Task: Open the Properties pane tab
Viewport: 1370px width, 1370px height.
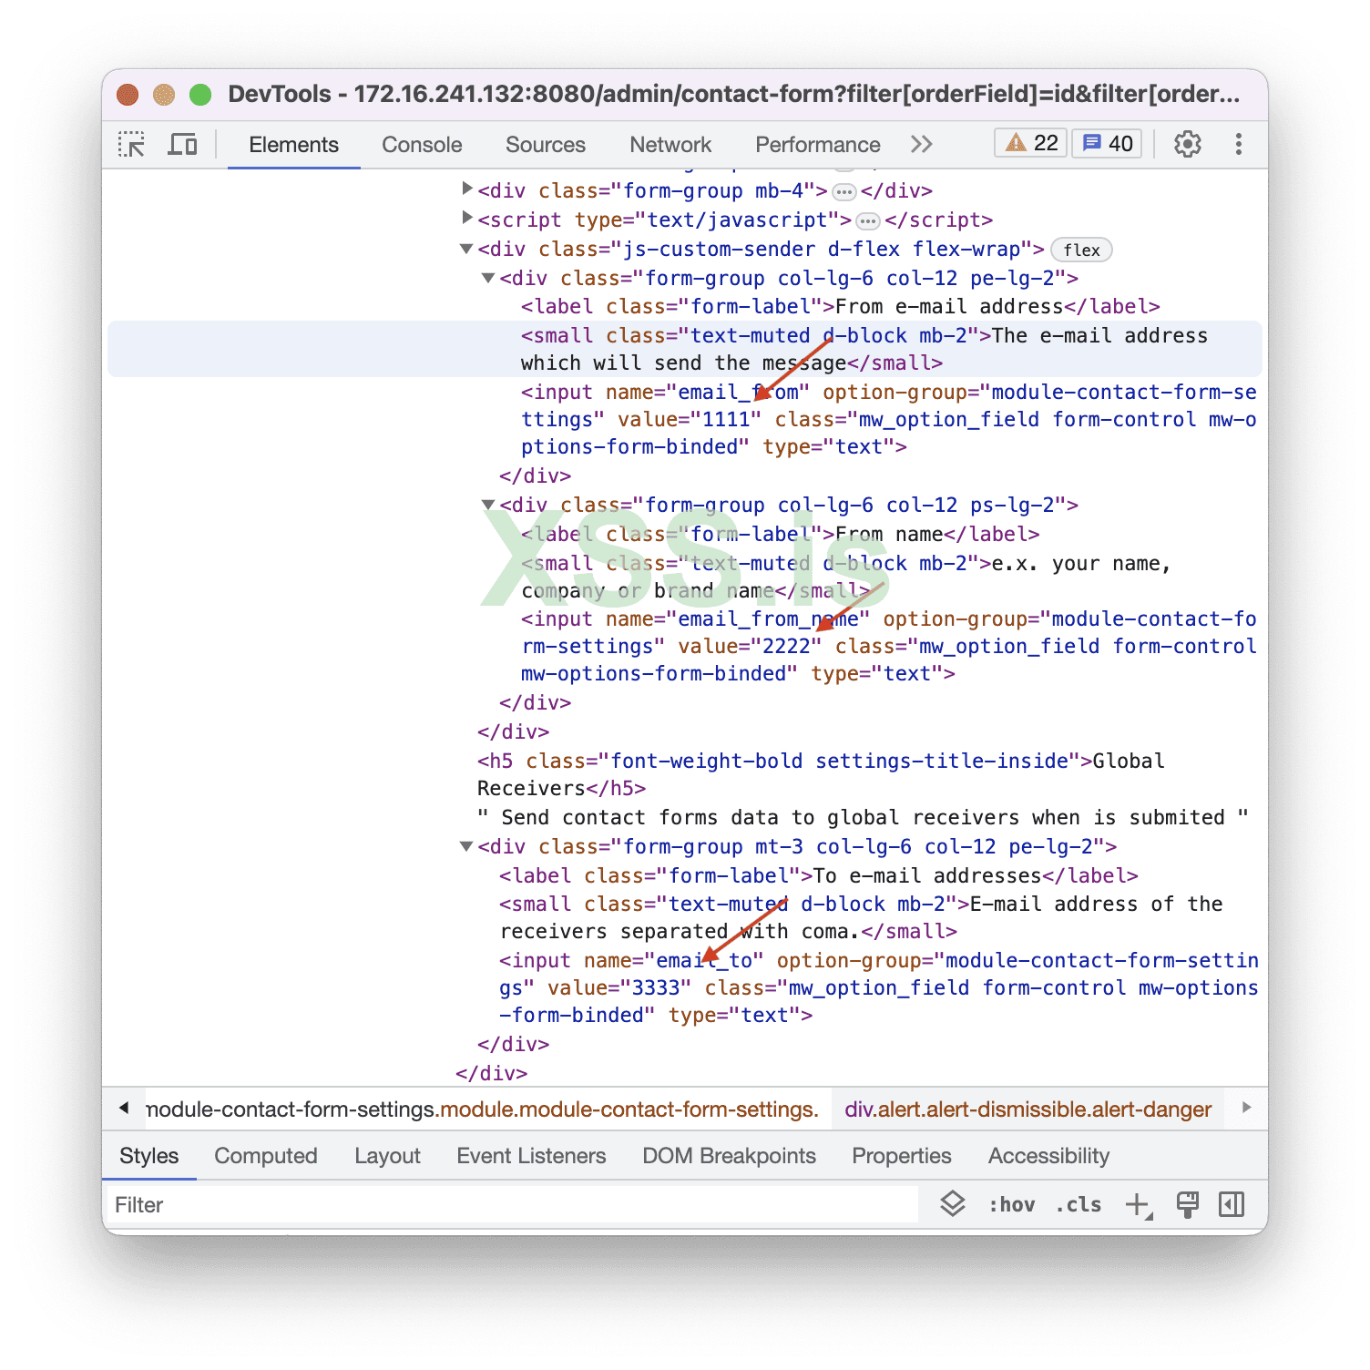Action: point(902,1156)
